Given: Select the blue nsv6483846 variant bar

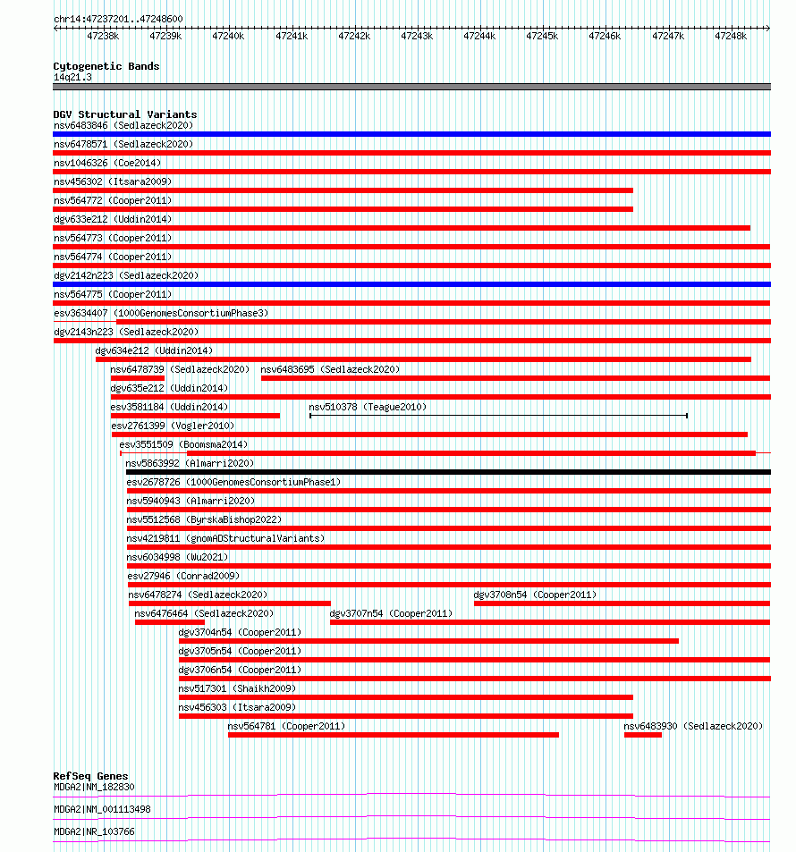Looking at the screenshot, I should (411, 134).
